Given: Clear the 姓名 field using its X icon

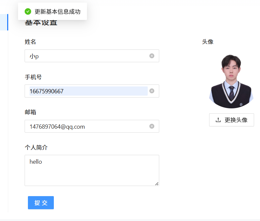Looking at the screenshot, I should pyautogui.click(x=152, y=56).
